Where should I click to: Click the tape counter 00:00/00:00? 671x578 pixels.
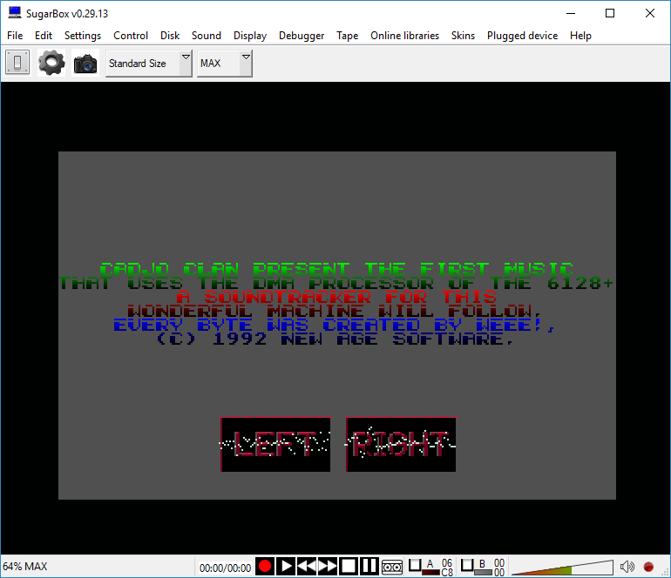(225, 568)
